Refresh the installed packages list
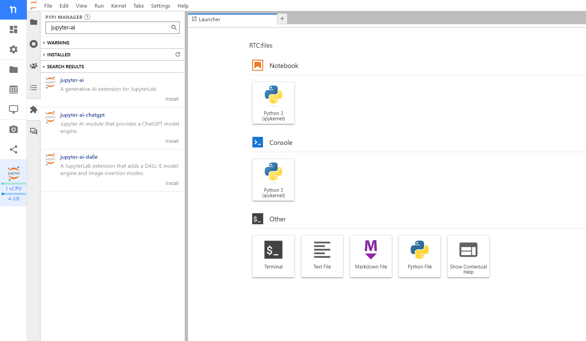This screenshot has width=586, height=341. [x=178, y=54]
